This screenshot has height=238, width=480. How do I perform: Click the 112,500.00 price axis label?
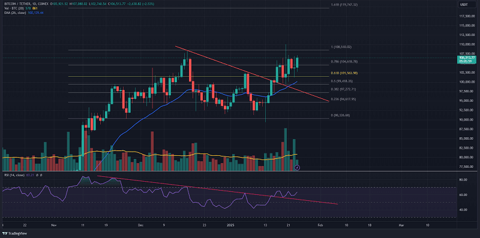coord(467,35)
